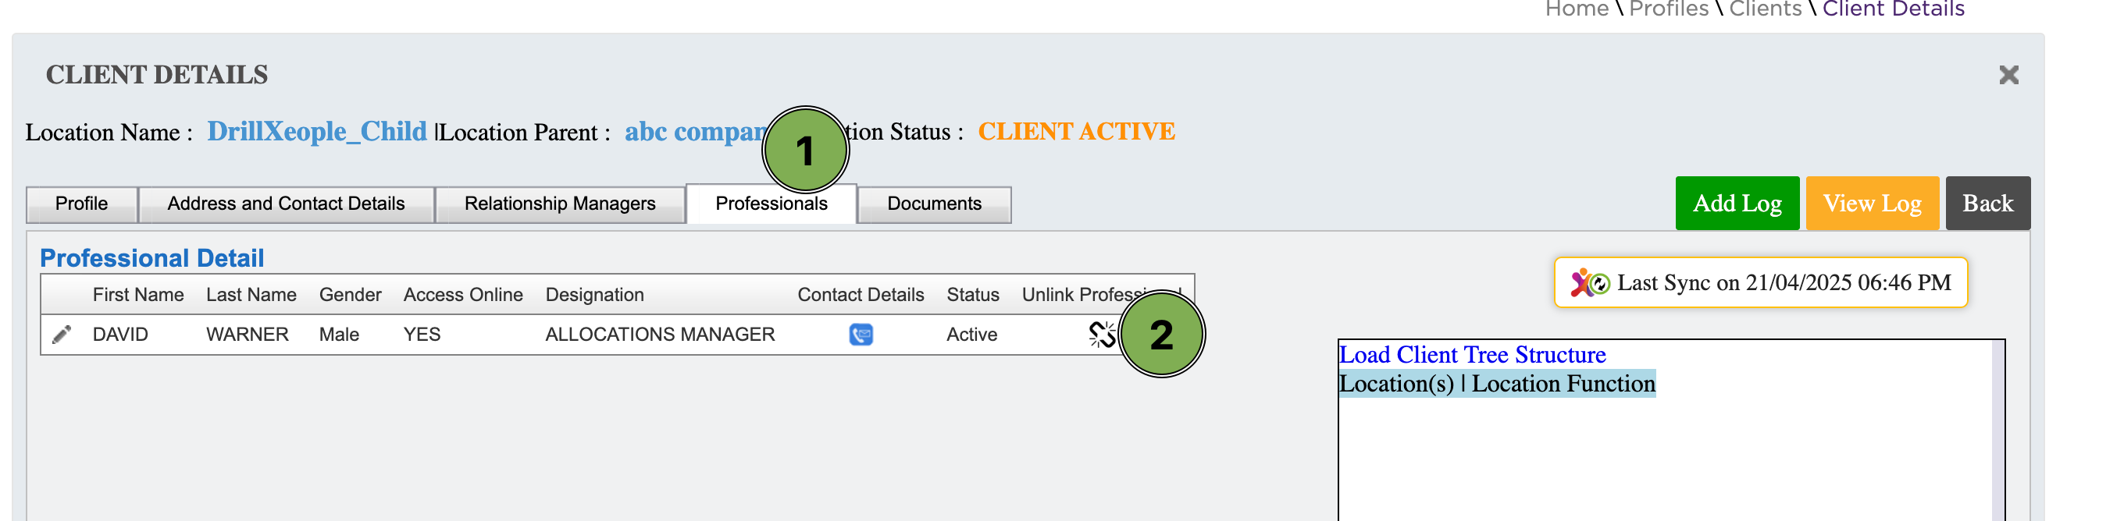The height and width of the screenshot is (521, 2124).
Task: Select the Relationship Managers tab
Action: [560, 204]
